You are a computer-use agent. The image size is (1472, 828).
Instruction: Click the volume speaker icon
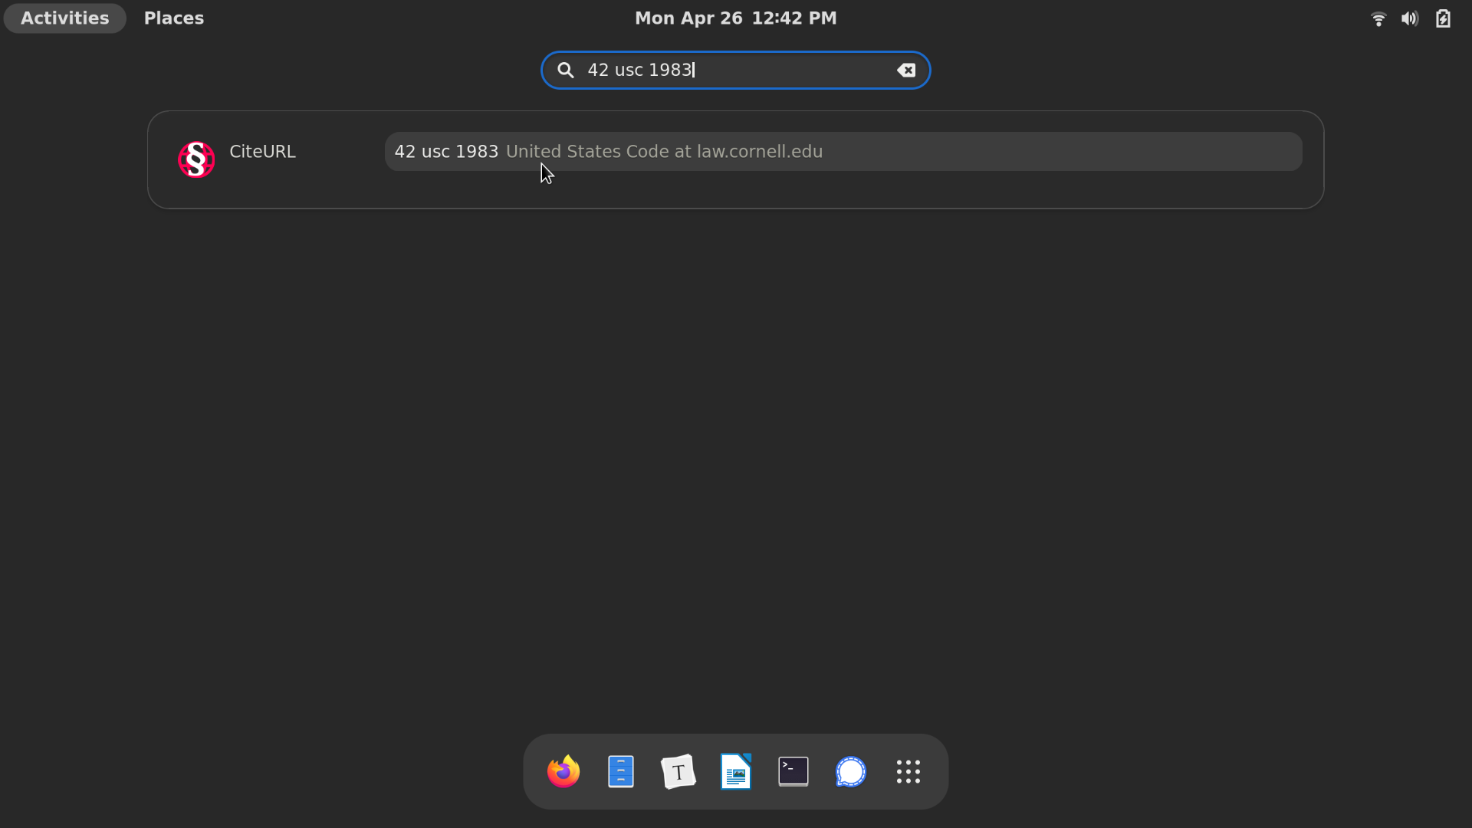(x=1409, y=18)
